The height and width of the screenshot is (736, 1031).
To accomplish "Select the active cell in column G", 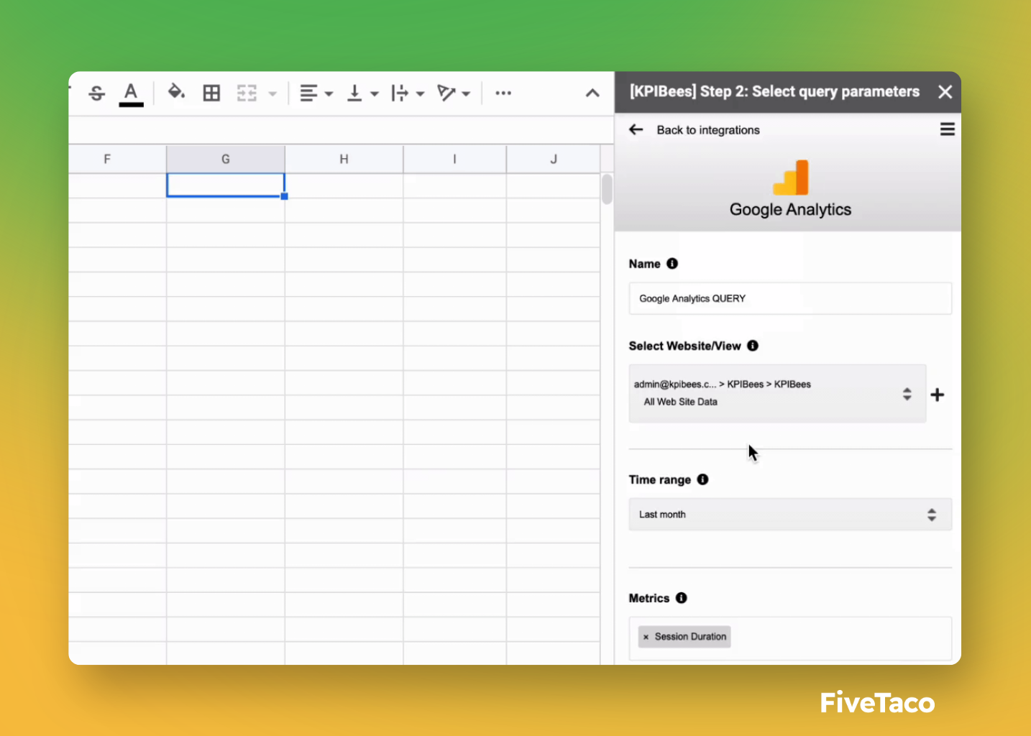I will (x=226, y=185).
